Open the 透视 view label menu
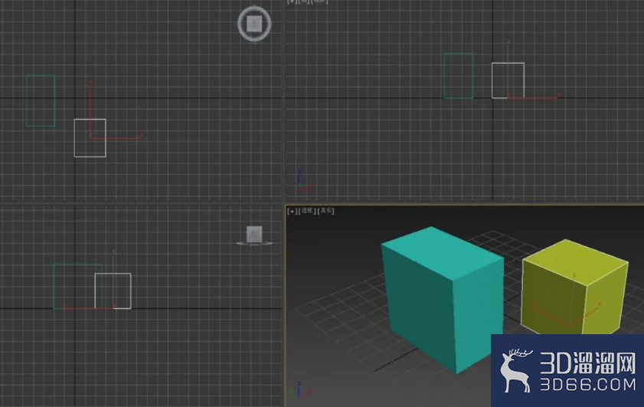644x407 pixels. [x=307, y=211]
